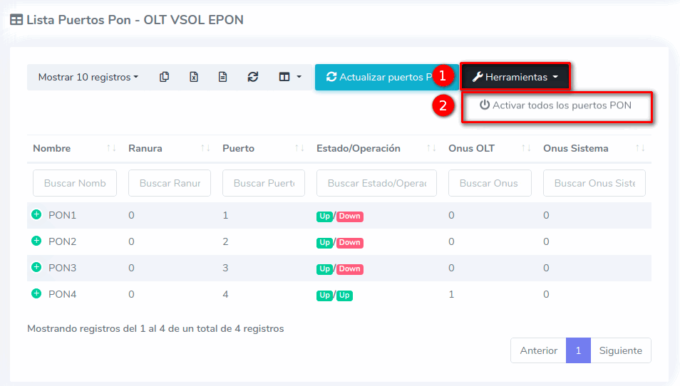
Task: Click the CSV document export icon
Action: [x=223, y=77]
